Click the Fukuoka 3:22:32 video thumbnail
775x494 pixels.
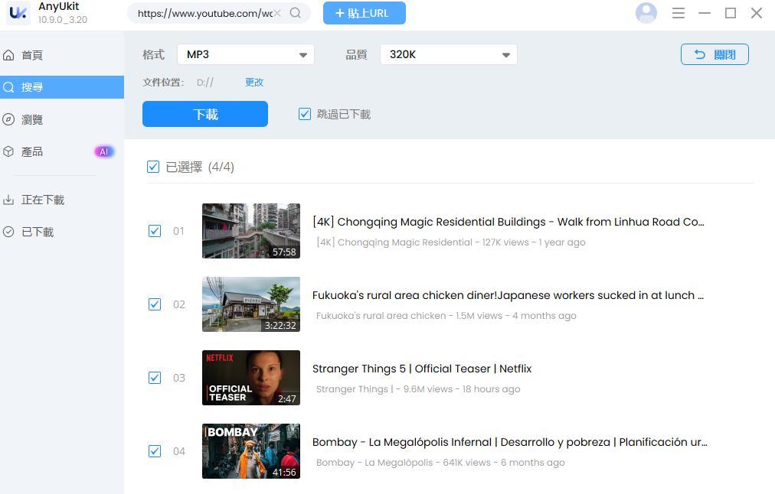pyautogui.click(x=251, y=304)
